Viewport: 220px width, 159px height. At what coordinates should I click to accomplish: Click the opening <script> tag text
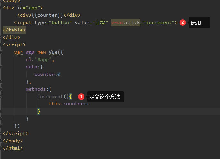tap(14, 45)
